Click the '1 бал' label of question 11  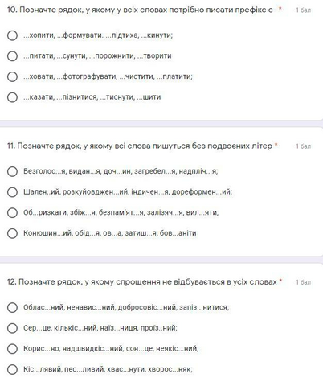(304, 146)
